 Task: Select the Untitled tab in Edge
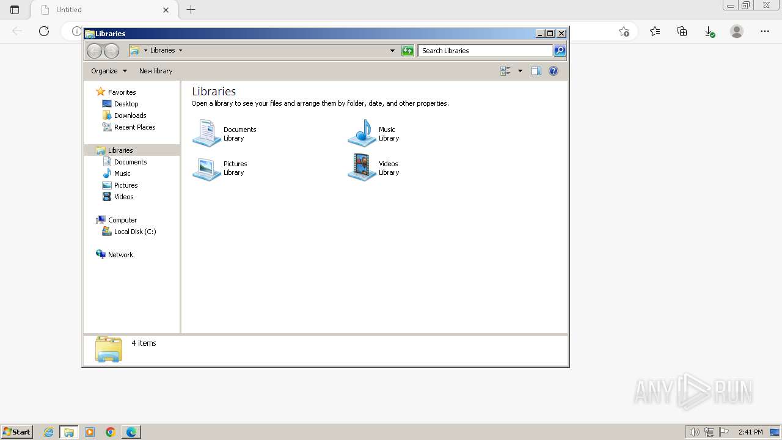pyautogui.click(x=104, y=10)
